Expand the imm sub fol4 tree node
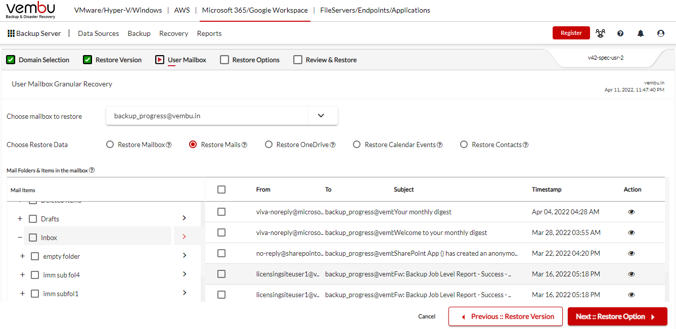This screenshot has width=676, height=329. (x=22, y=275)
